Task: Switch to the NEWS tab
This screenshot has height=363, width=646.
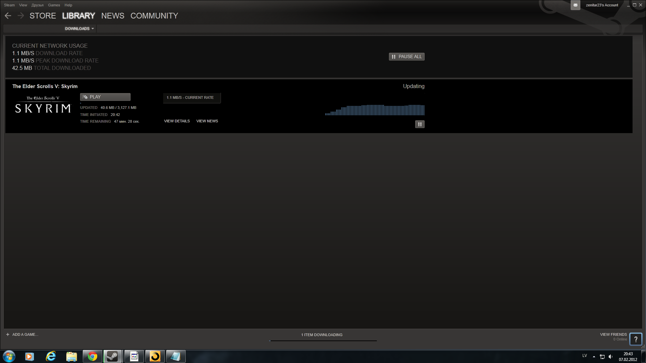Action: pos(113,16)
